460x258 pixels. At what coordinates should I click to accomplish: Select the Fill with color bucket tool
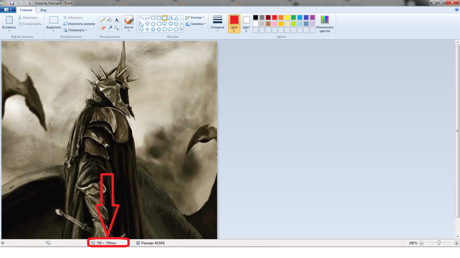point(109,20)
